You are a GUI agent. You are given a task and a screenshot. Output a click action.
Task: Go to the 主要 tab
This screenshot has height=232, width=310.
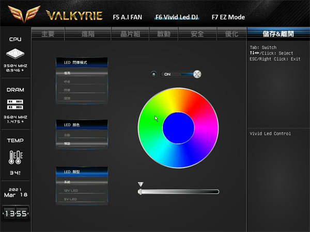point(48,34)
